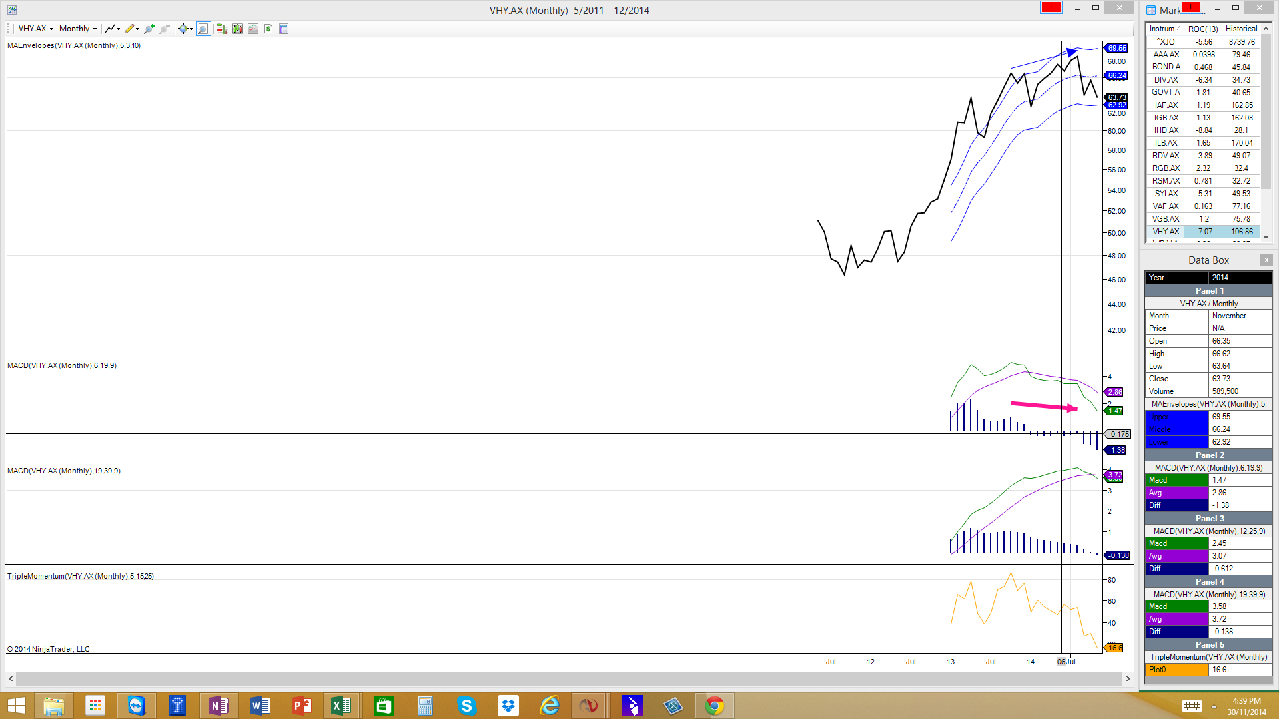Click the zoom in magnifier icon
Screen dimensions: 1279x719
(149, 29)
